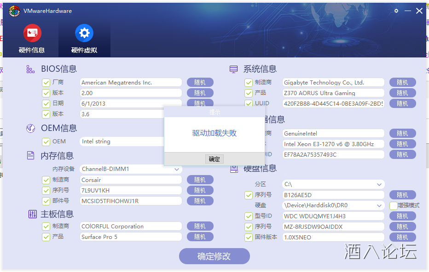Viewport: 429px width, 272px height.
Task: Toggle the Corsair 制造商 checkbox
Action: pyautogui.click(x=46, y=180)
